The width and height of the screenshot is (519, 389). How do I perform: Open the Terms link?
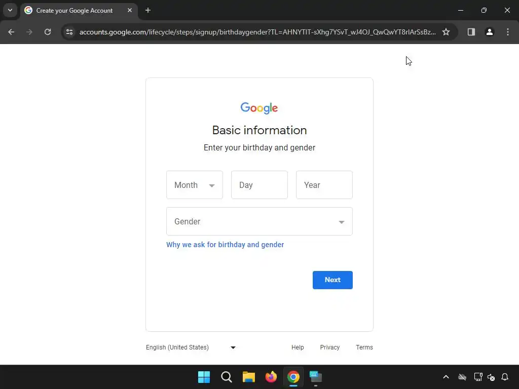tap(364, 347)
